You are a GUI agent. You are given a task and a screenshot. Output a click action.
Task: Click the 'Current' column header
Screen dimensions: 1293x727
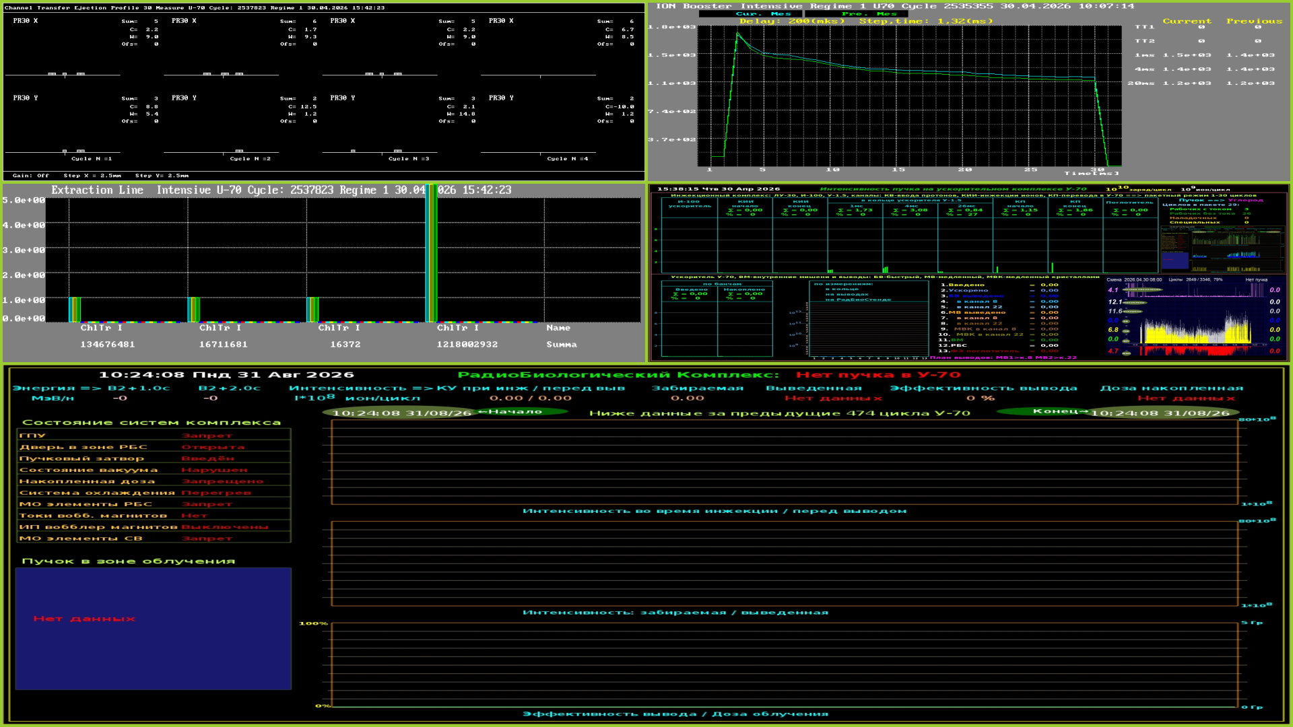coord(1187,22)
